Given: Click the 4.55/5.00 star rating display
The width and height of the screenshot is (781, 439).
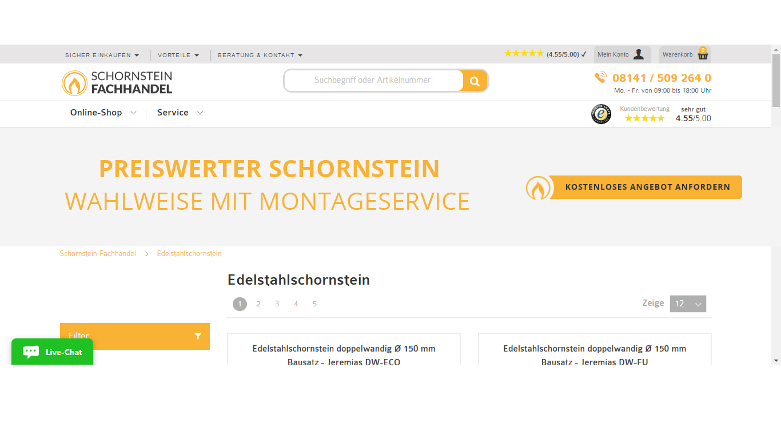Looking at the screenshot, I should click(544, 53).
